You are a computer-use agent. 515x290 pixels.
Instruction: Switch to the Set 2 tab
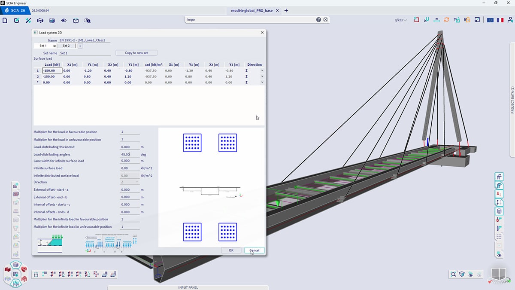point(67,45)
